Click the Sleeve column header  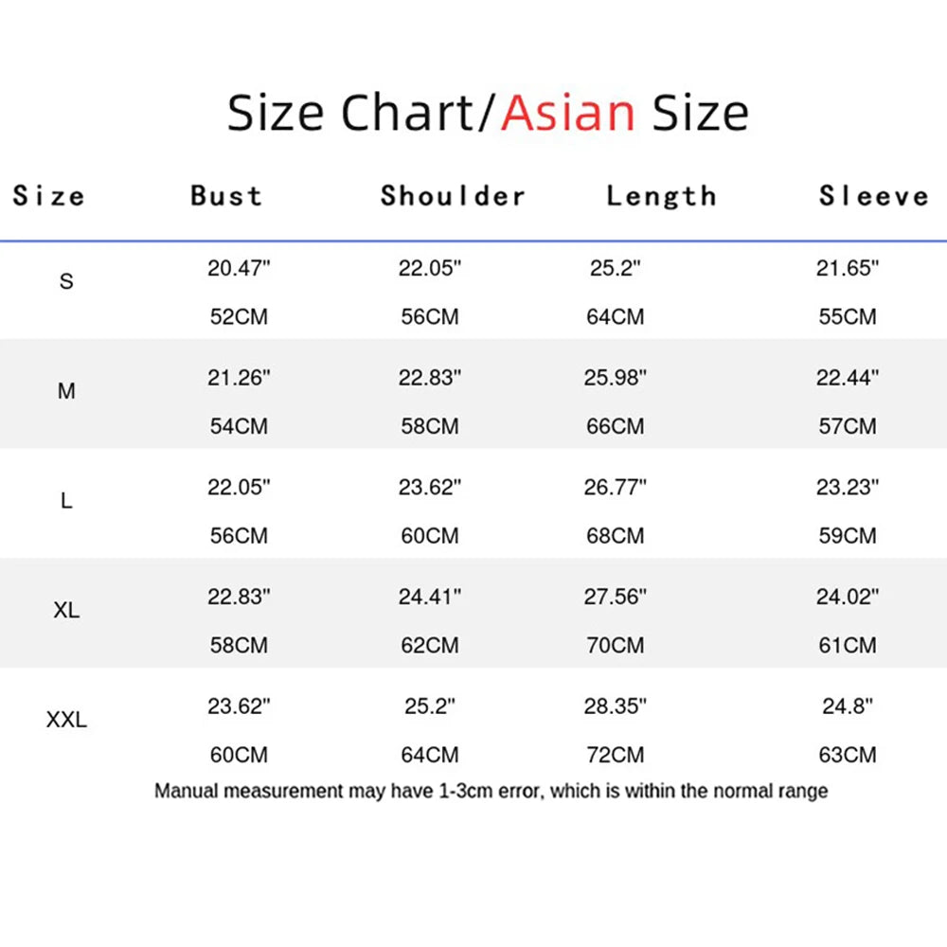(x=874, y=196)
